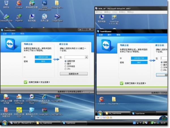The height and width of the screenshot is (128, 170).
Task: Open Adobe Photoshop CS3 desktop shortcut
Action: pyautogui.click(x=44, y=3)
